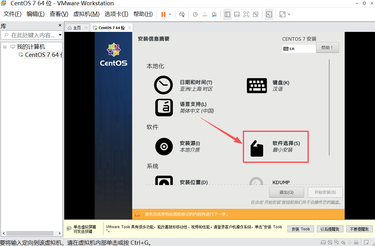375x246 pixels.
Task: Open the 查看(V) menu
Action: pyautogui.click(x=59, y=14)
